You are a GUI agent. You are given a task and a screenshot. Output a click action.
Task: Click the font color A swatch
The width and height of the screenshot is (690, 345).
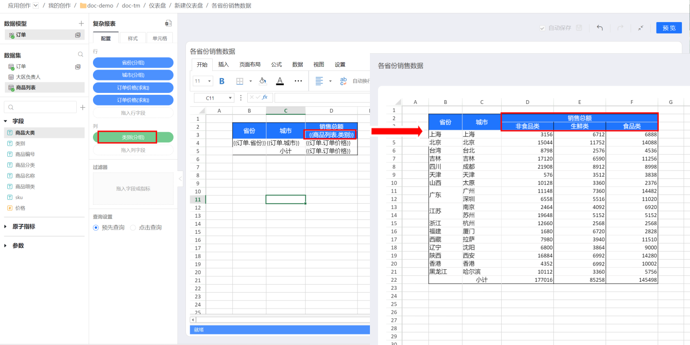click(280, 81)
